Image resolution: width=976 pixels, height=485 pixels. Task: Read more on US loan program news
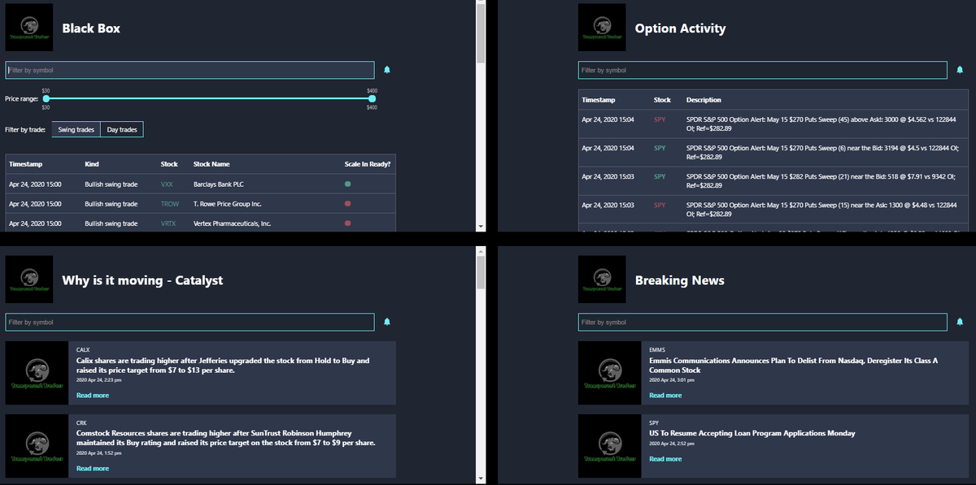[665, 459]
